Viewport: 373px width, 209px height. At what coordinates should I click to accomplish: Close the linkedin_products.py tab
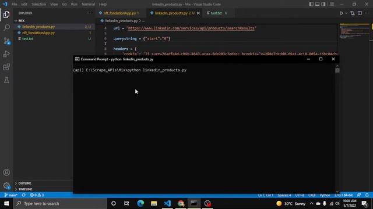(198, 13)
